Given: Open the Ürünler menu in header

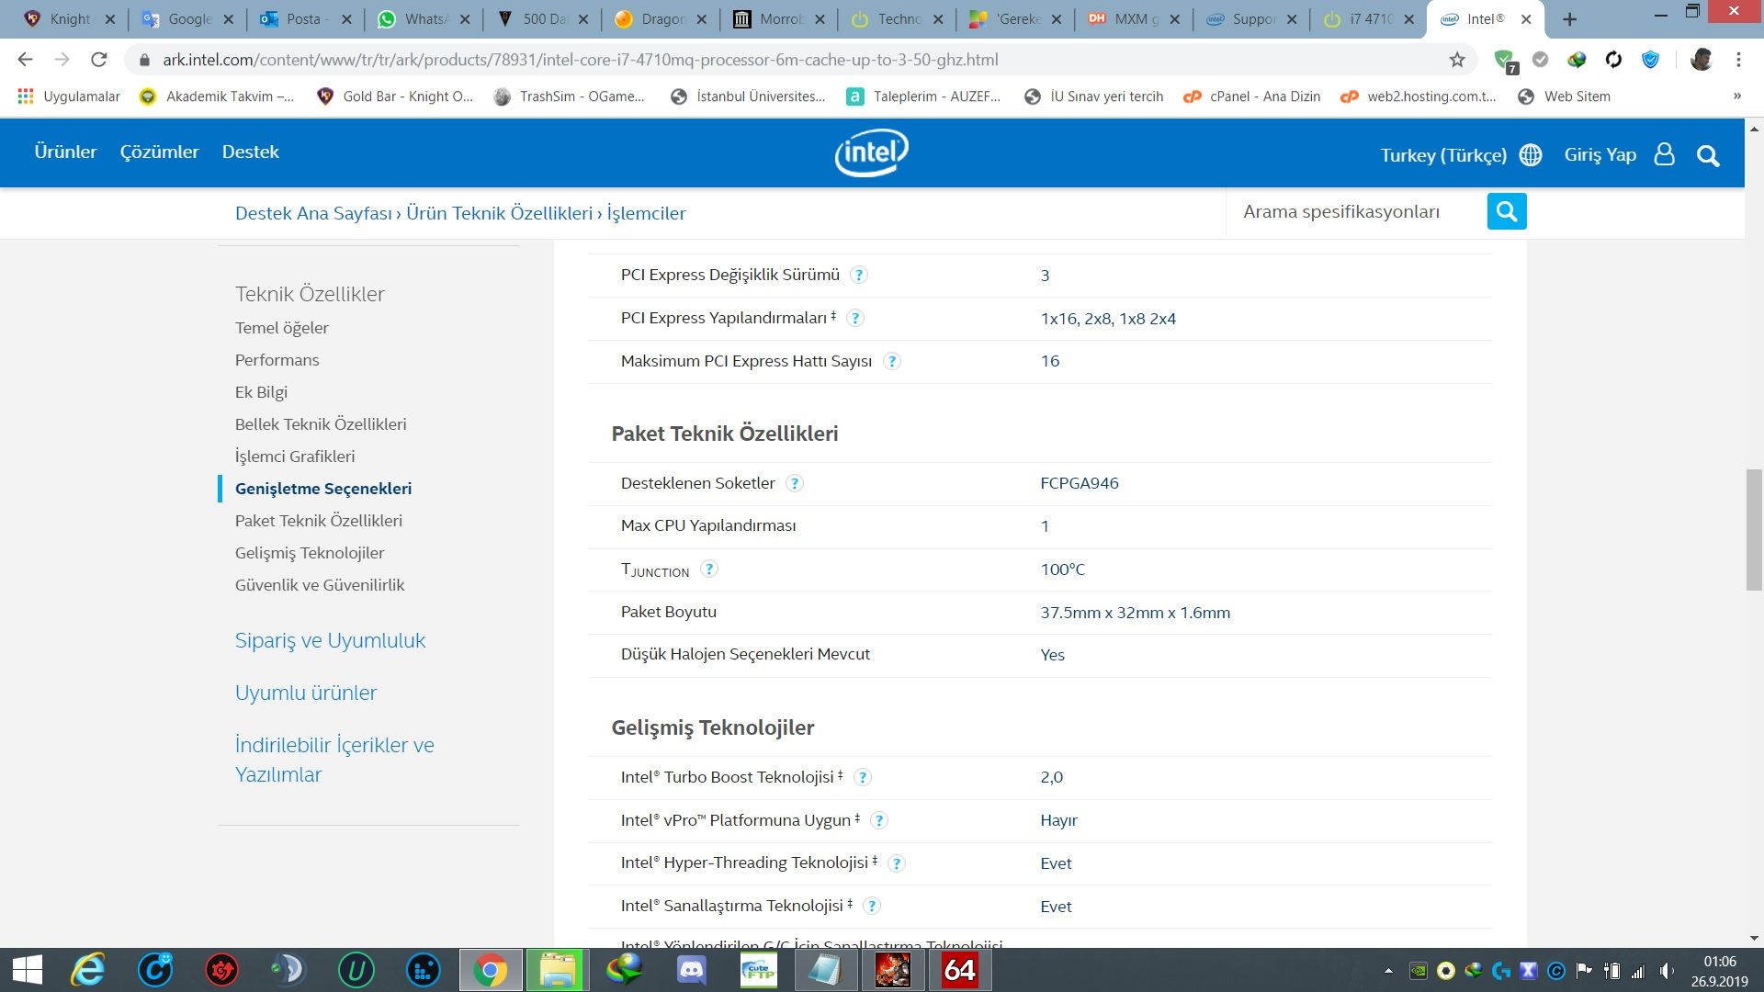Looking at the screenshot, I should pyautogui.click(x=65, y=152).
